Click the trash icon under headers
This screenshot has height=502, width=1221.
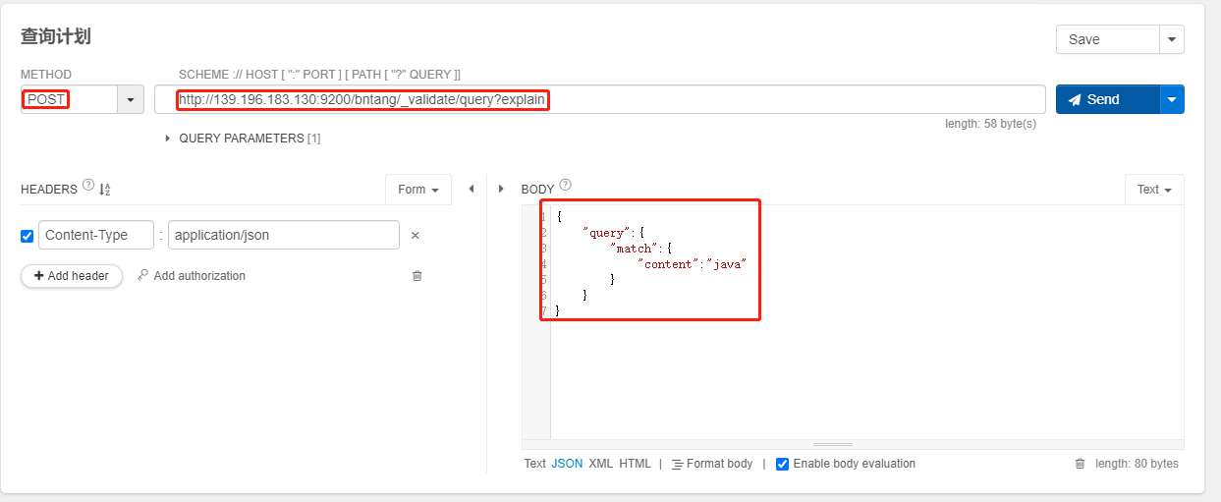click(416, 276)
